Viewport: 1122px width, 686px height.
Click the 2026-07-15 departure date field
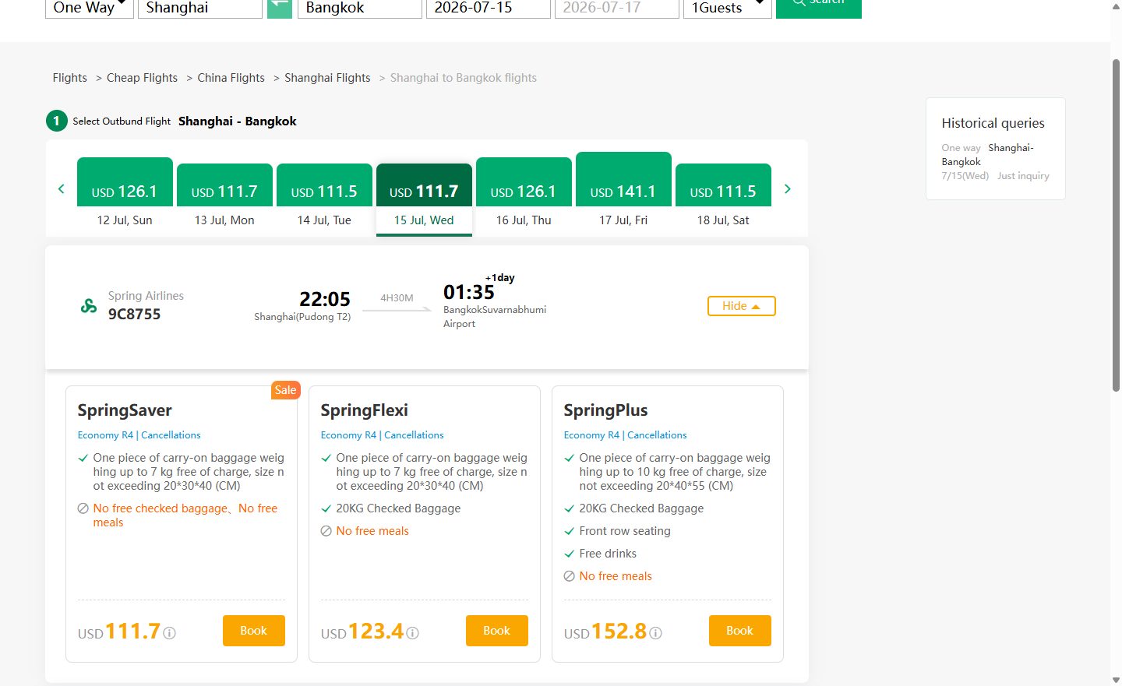pos(489,8)
